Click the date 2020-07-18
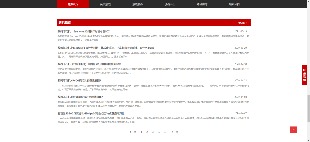 pos(241,64)
